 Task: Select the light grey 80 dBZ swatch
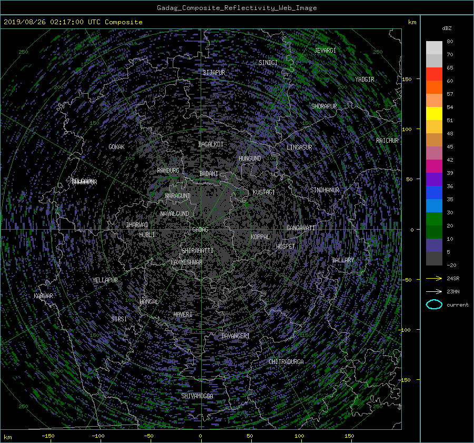434,47
